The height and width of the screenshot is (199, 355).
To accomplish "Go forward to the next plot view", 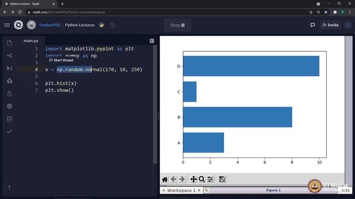I will (182, 179).
